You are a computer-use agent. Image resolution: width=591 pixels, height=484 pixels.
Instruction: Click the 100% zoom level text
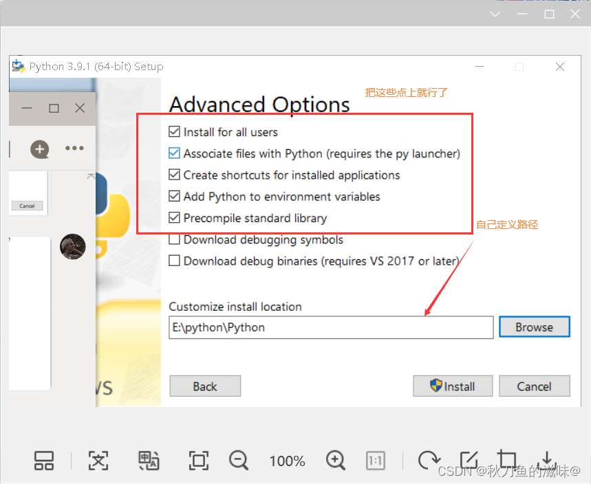click(x=287, y=461)
